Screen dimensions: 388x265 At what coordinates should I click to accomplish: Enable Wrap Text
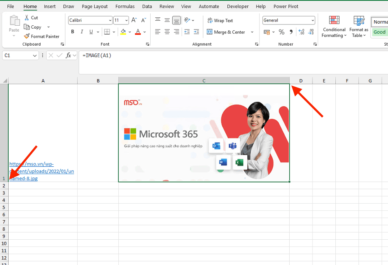point(220,20)
